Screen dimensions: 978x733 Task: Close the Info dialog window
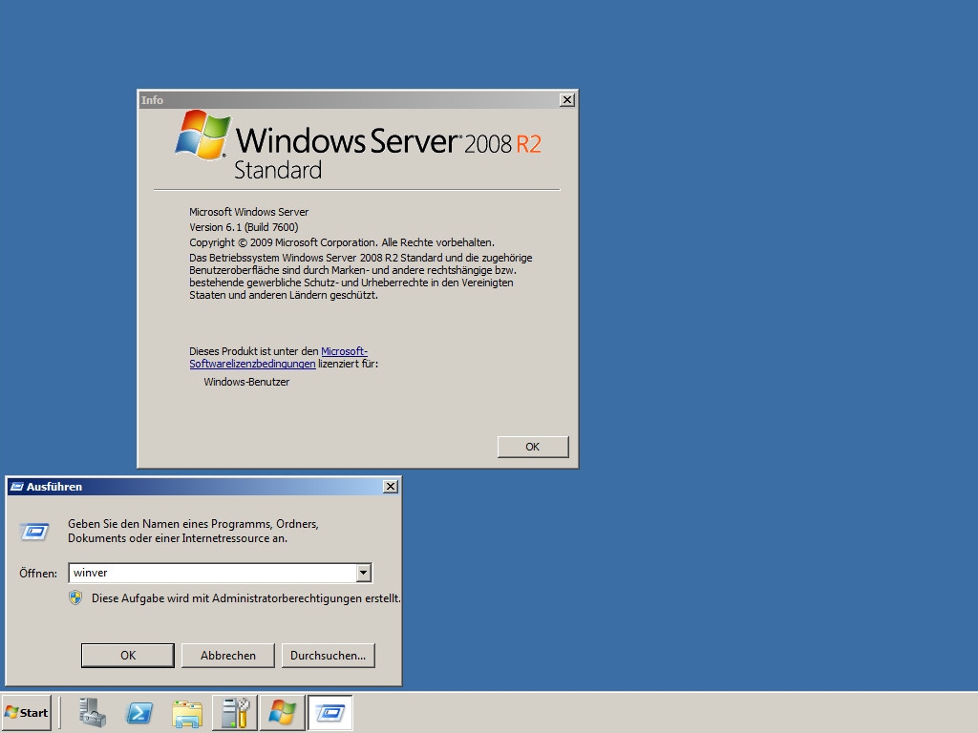[x=566, y=100]
